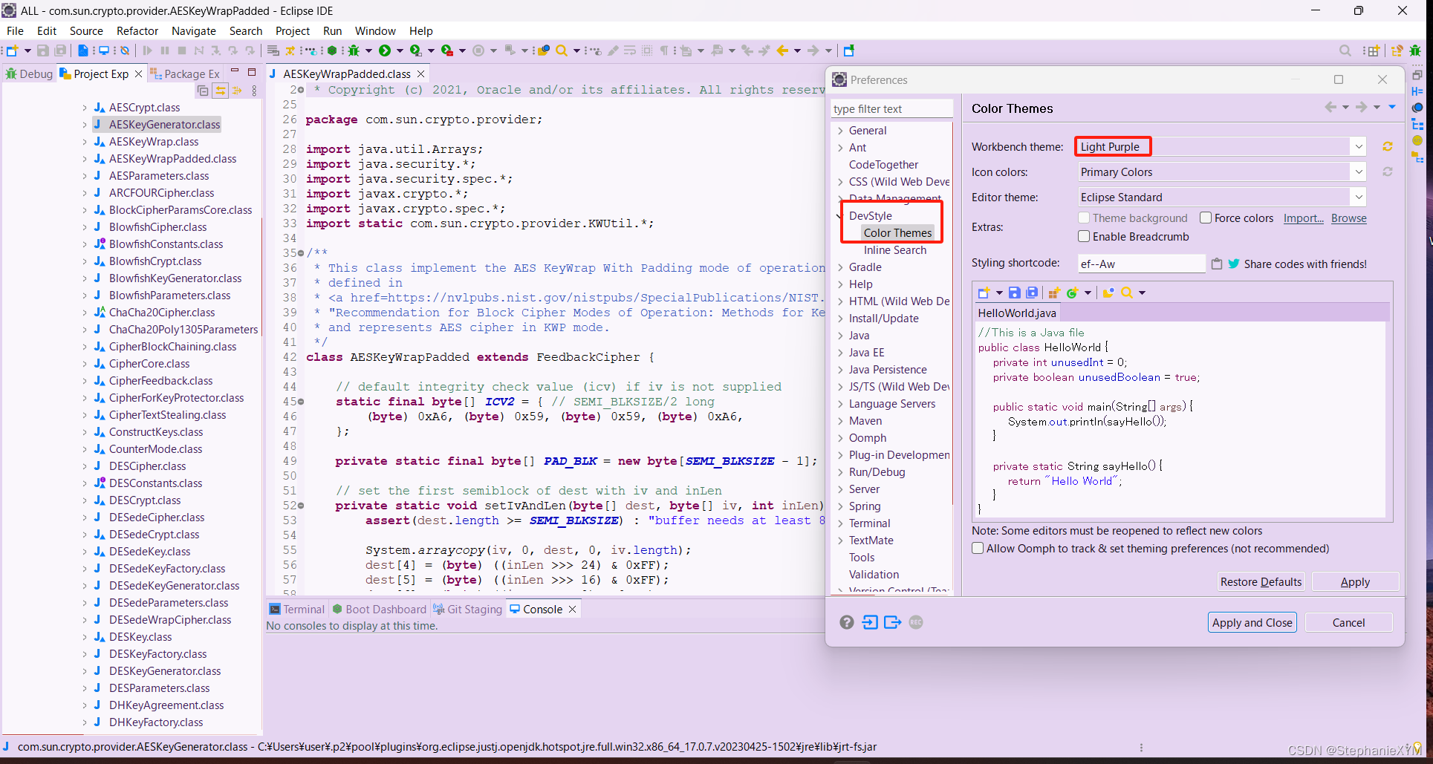Image resolution: width=1433 pixels, height=764 pixels.
Task: Click the REC Oomph recorder icon
Action: pos(916,622)
